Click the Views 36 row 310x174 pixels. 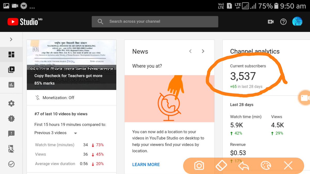coord(69,154)
